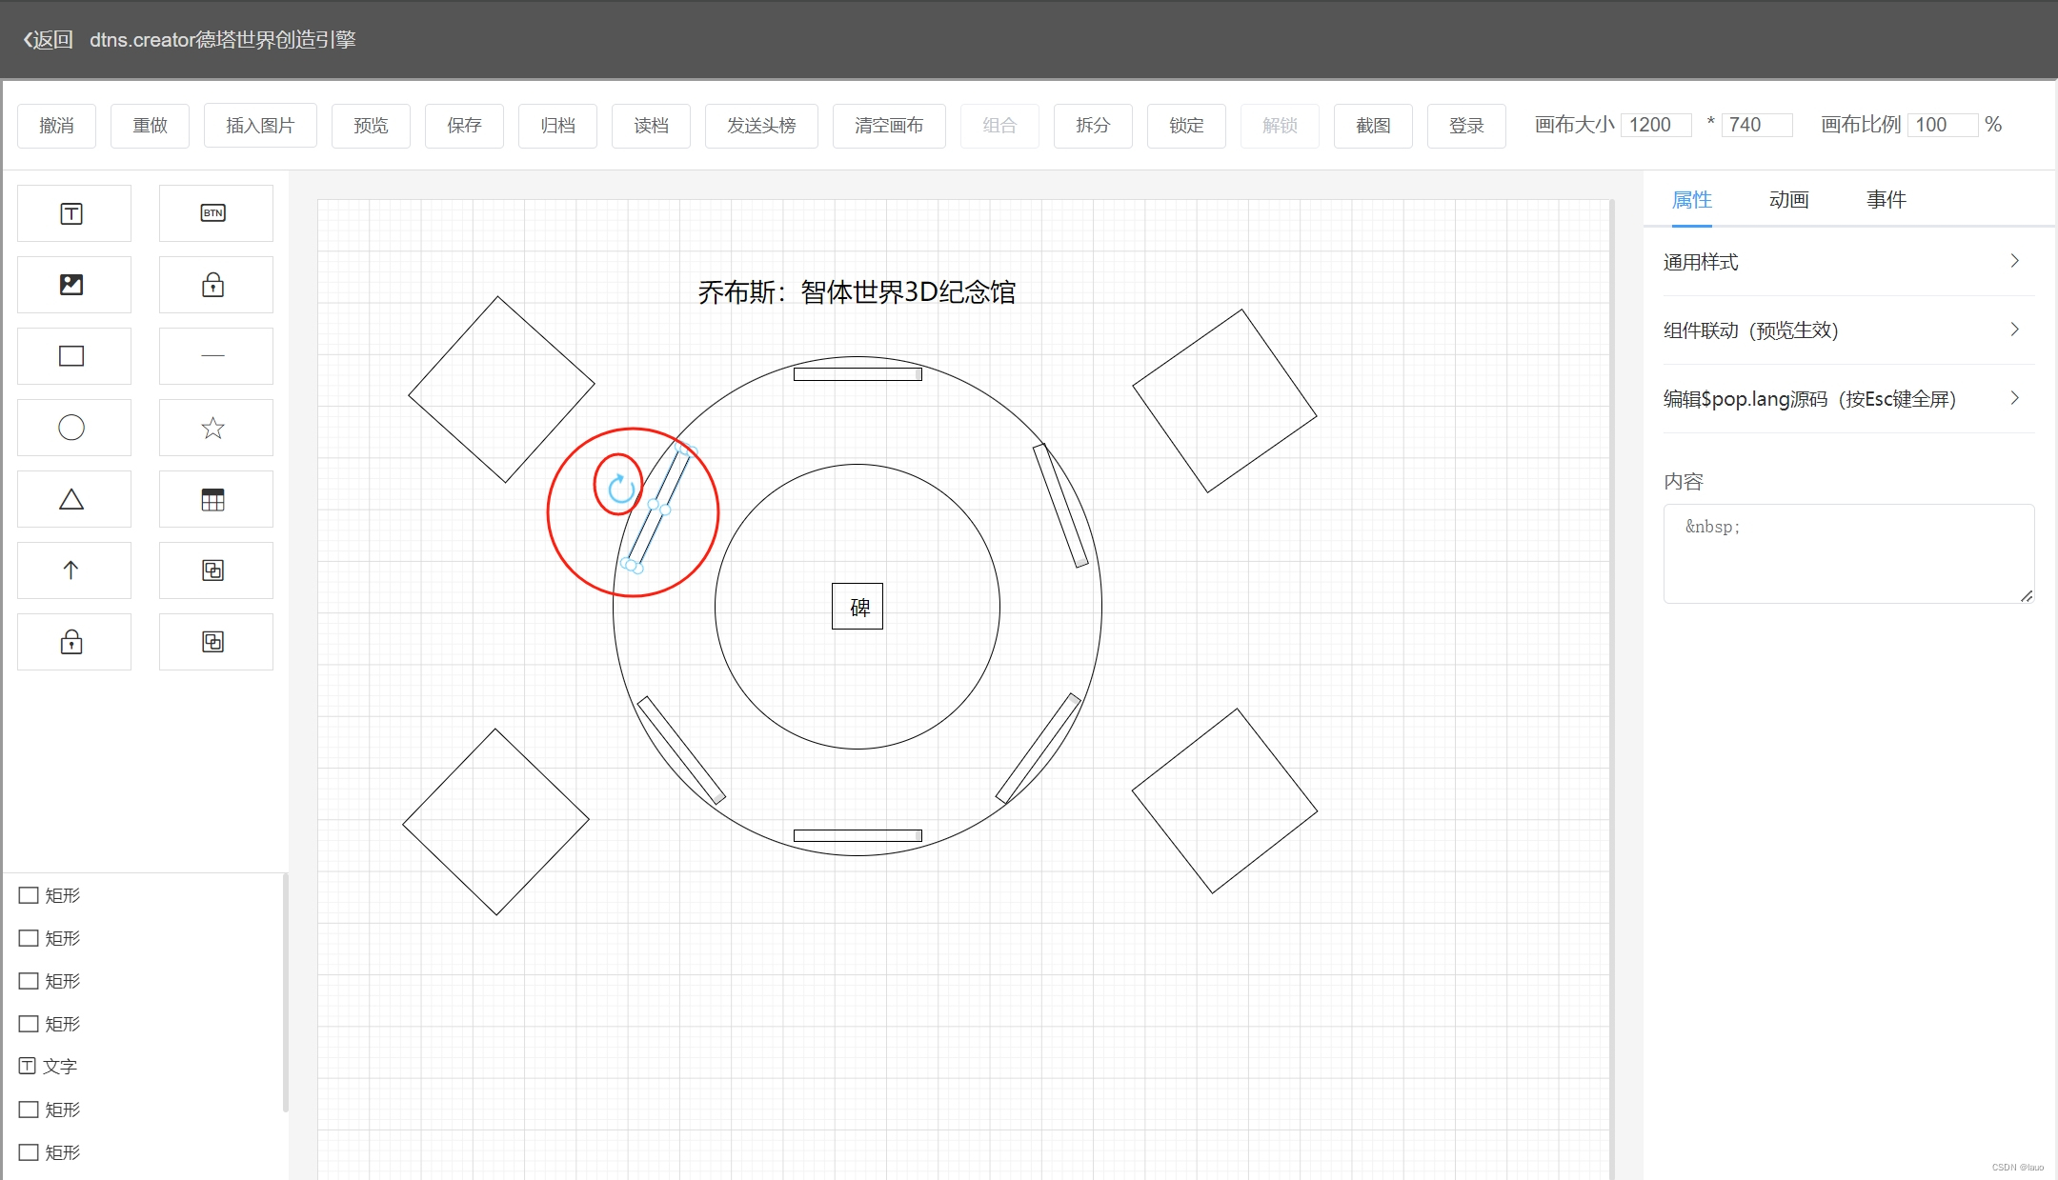Switch to the 动画 animation tab
The width and height of the screenshot is (2058, 1180).
(1788, 200)
